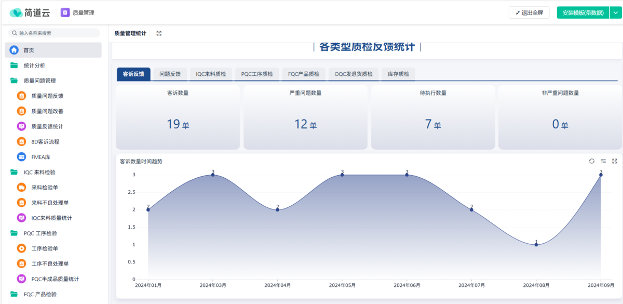This screenshot has width=623, height=304.
Task: Expand the trend chart to fullscreen
Action: [x=615, y=161]
